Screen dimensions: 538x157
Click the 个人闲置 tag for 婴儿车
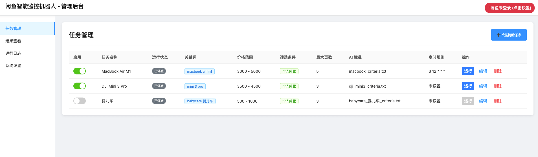point(289,101)
